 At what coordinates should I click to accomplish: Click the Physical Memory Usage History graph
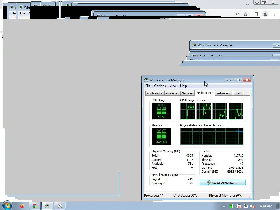[x=212, y=136]
